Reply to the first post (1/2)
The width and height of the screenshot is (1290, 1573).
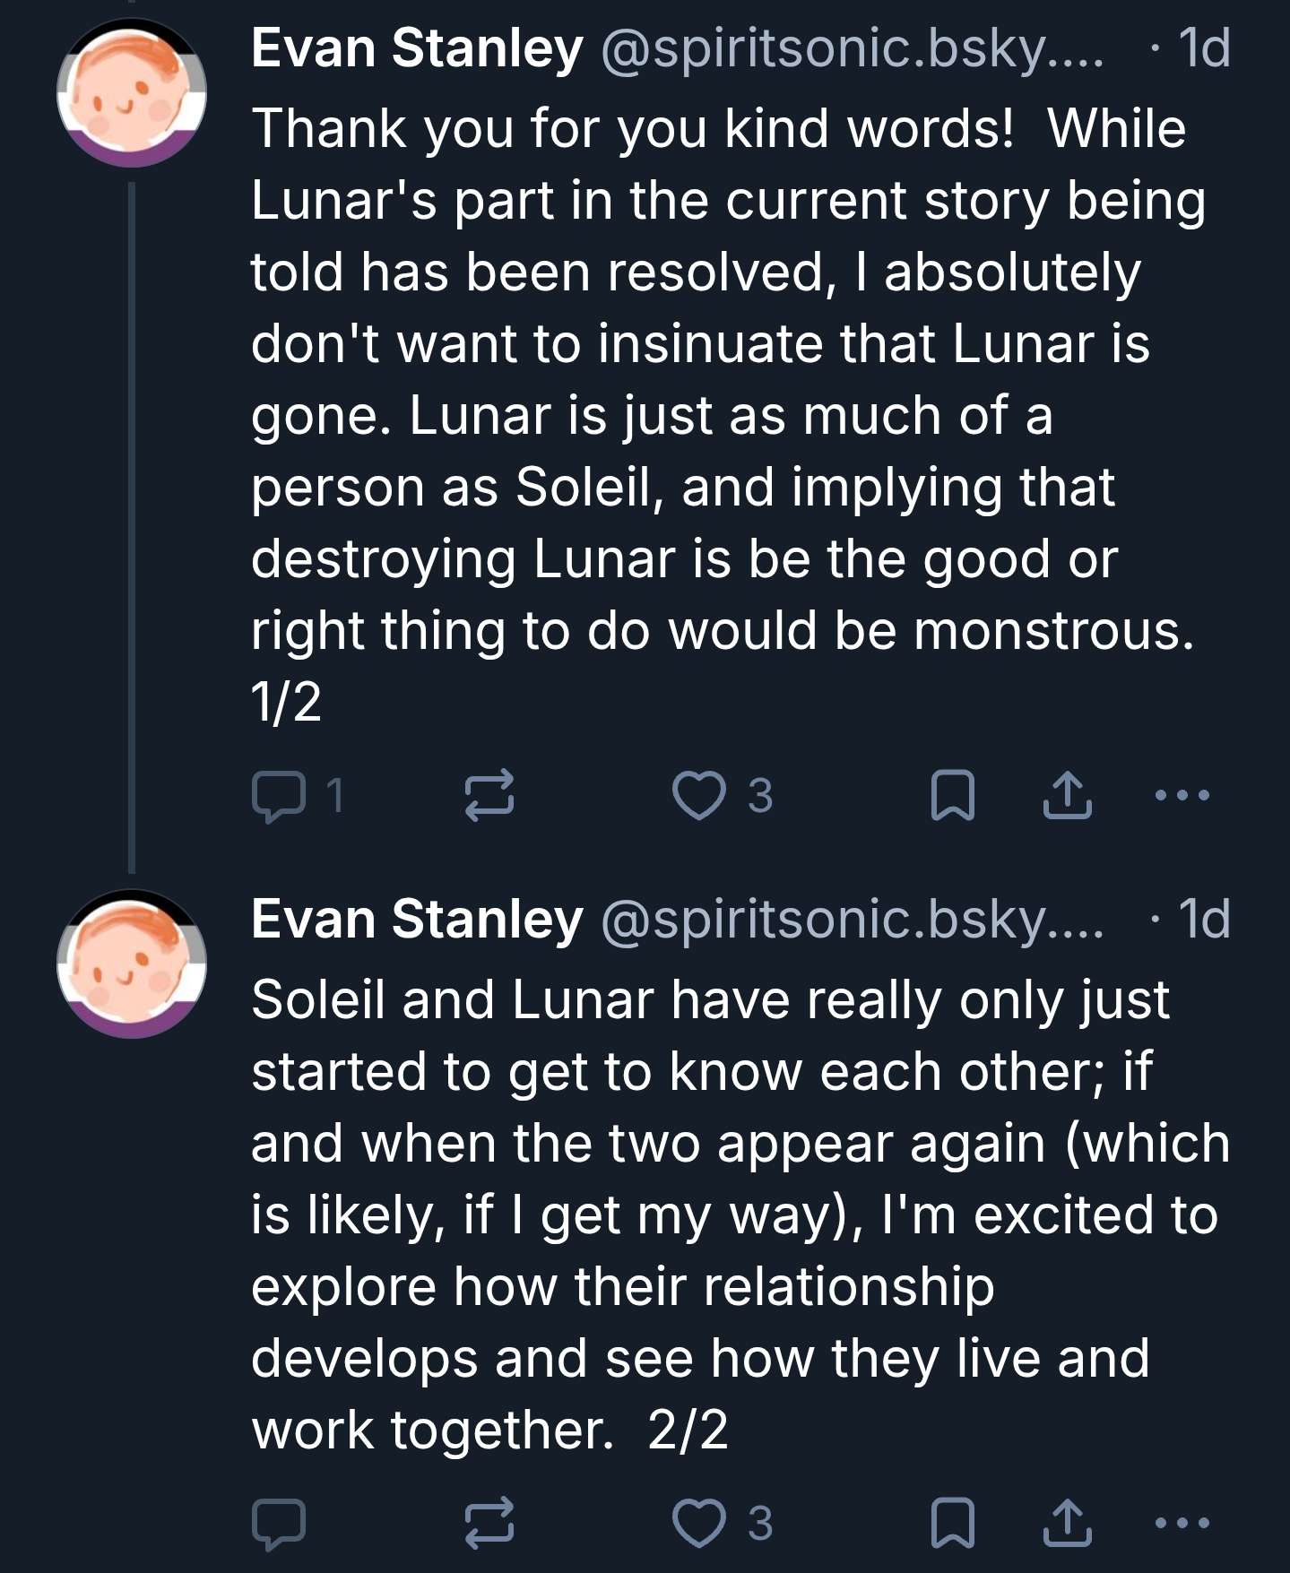click(279, 795)
